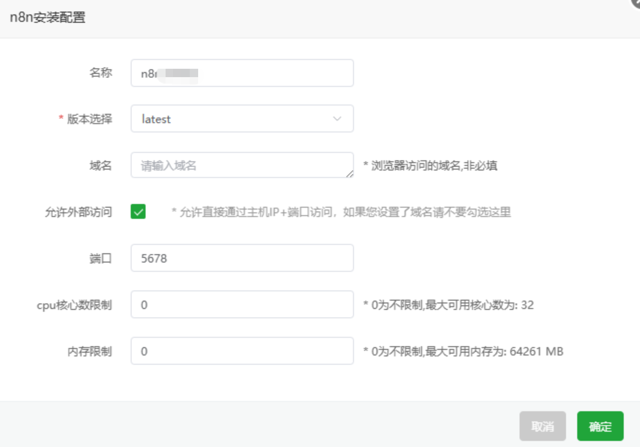Viewport: 640px width, 447px height.
Task: Click the n8n安装配置 dialog title
Action: (48, 17)
